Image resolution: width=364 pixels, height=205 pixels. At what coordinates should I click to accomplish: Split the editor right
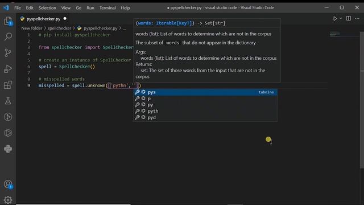(x=349, y=18)
